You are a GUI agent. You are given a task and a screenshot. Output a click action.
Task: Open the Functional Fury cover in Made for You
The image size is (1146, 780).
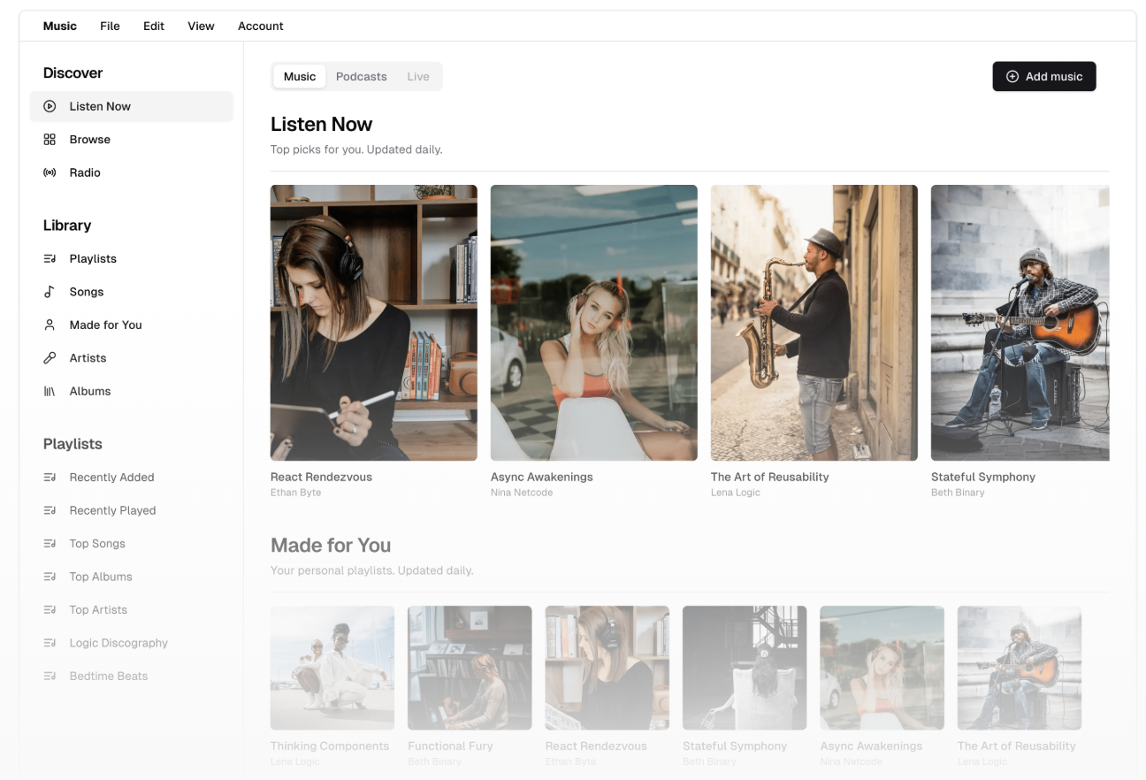[x=470, y=668]
